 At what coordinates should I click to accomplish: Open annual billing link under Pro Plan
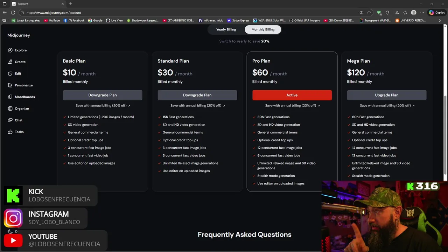coord(293,105)
